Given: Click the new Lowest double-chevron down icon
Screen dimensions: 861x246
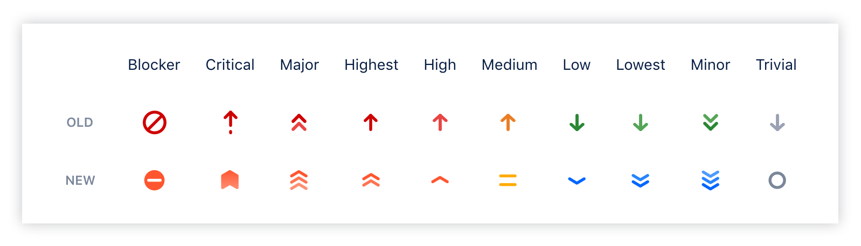Looking at the screenshot, I should pyautogui.click(x=641, y=180).
